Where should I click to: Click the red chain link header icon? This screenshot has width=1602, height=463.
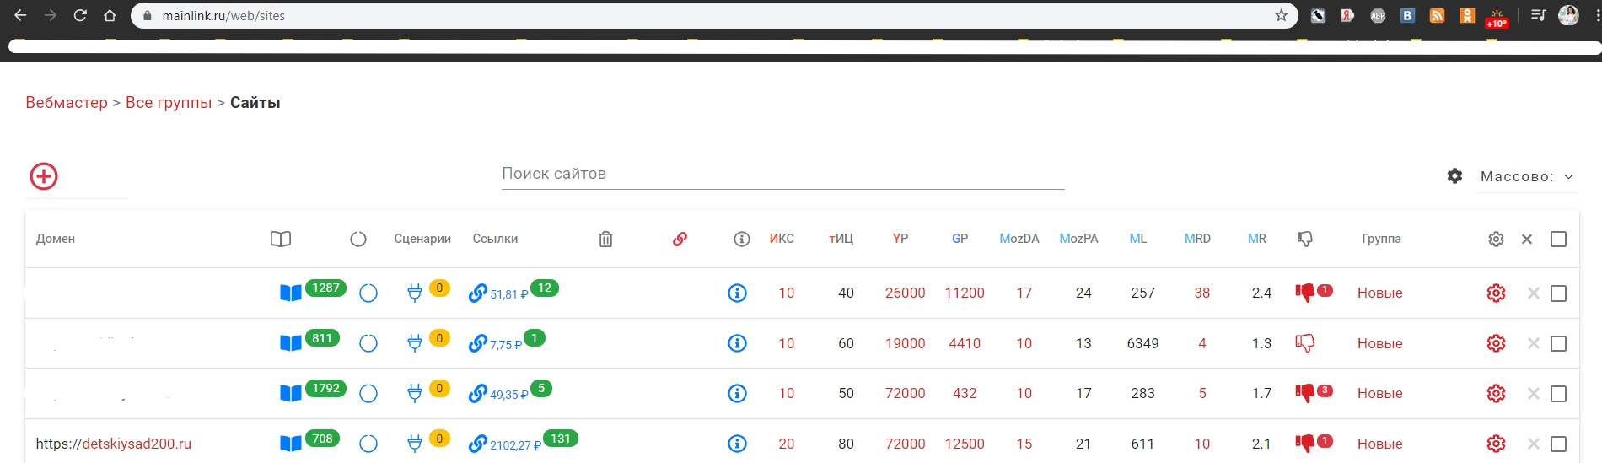point(680,239)
